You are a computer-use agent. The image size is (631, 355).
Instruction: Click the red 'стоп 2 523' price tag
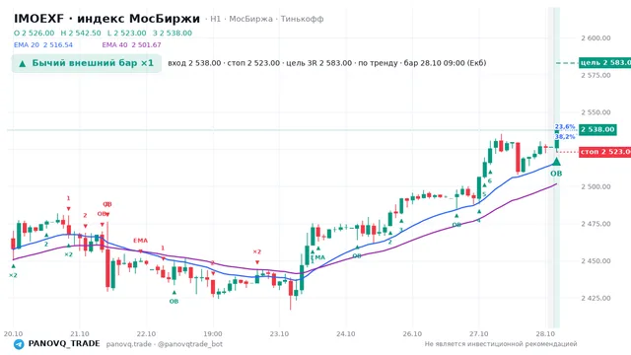(x=604, y=152)
